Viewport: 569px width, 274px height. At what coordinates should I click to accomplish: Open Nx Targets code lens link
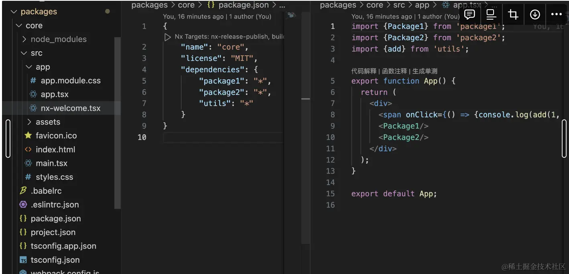point(230,37)
